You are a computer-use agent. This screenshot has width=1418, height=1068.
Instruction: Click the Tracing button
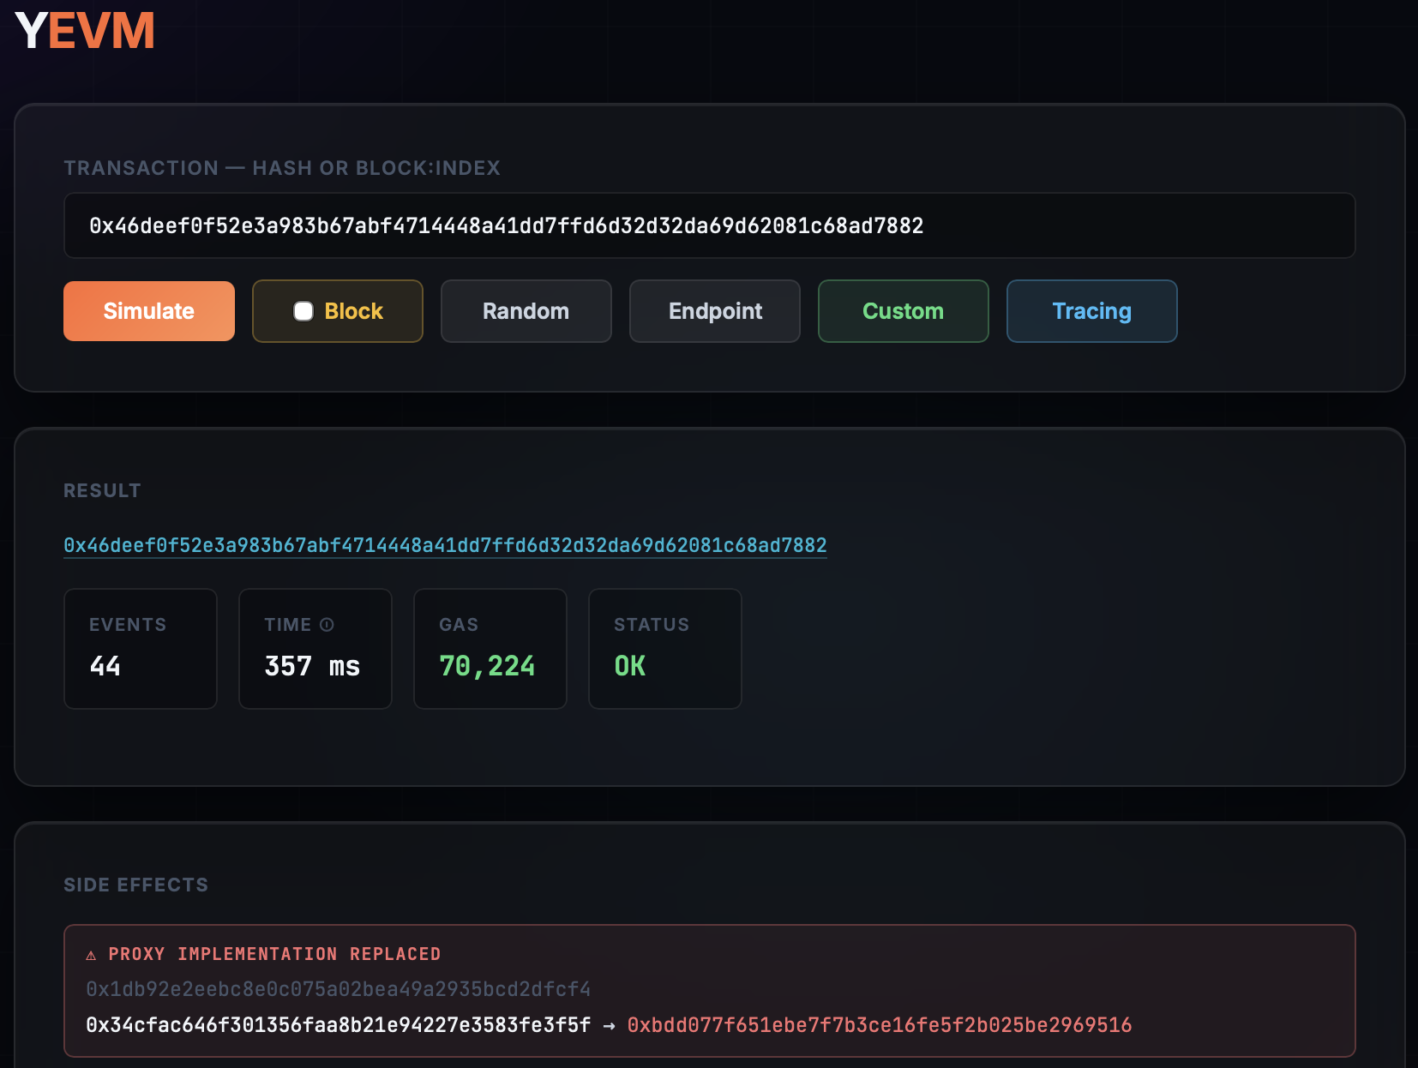(1092, 311)
